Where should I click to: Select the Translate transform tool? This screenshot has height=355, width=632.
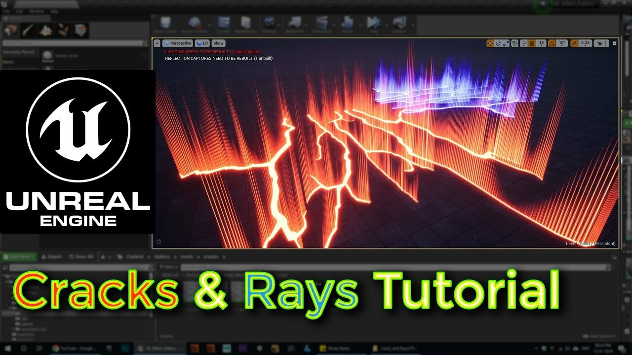(x=490, y=43)
